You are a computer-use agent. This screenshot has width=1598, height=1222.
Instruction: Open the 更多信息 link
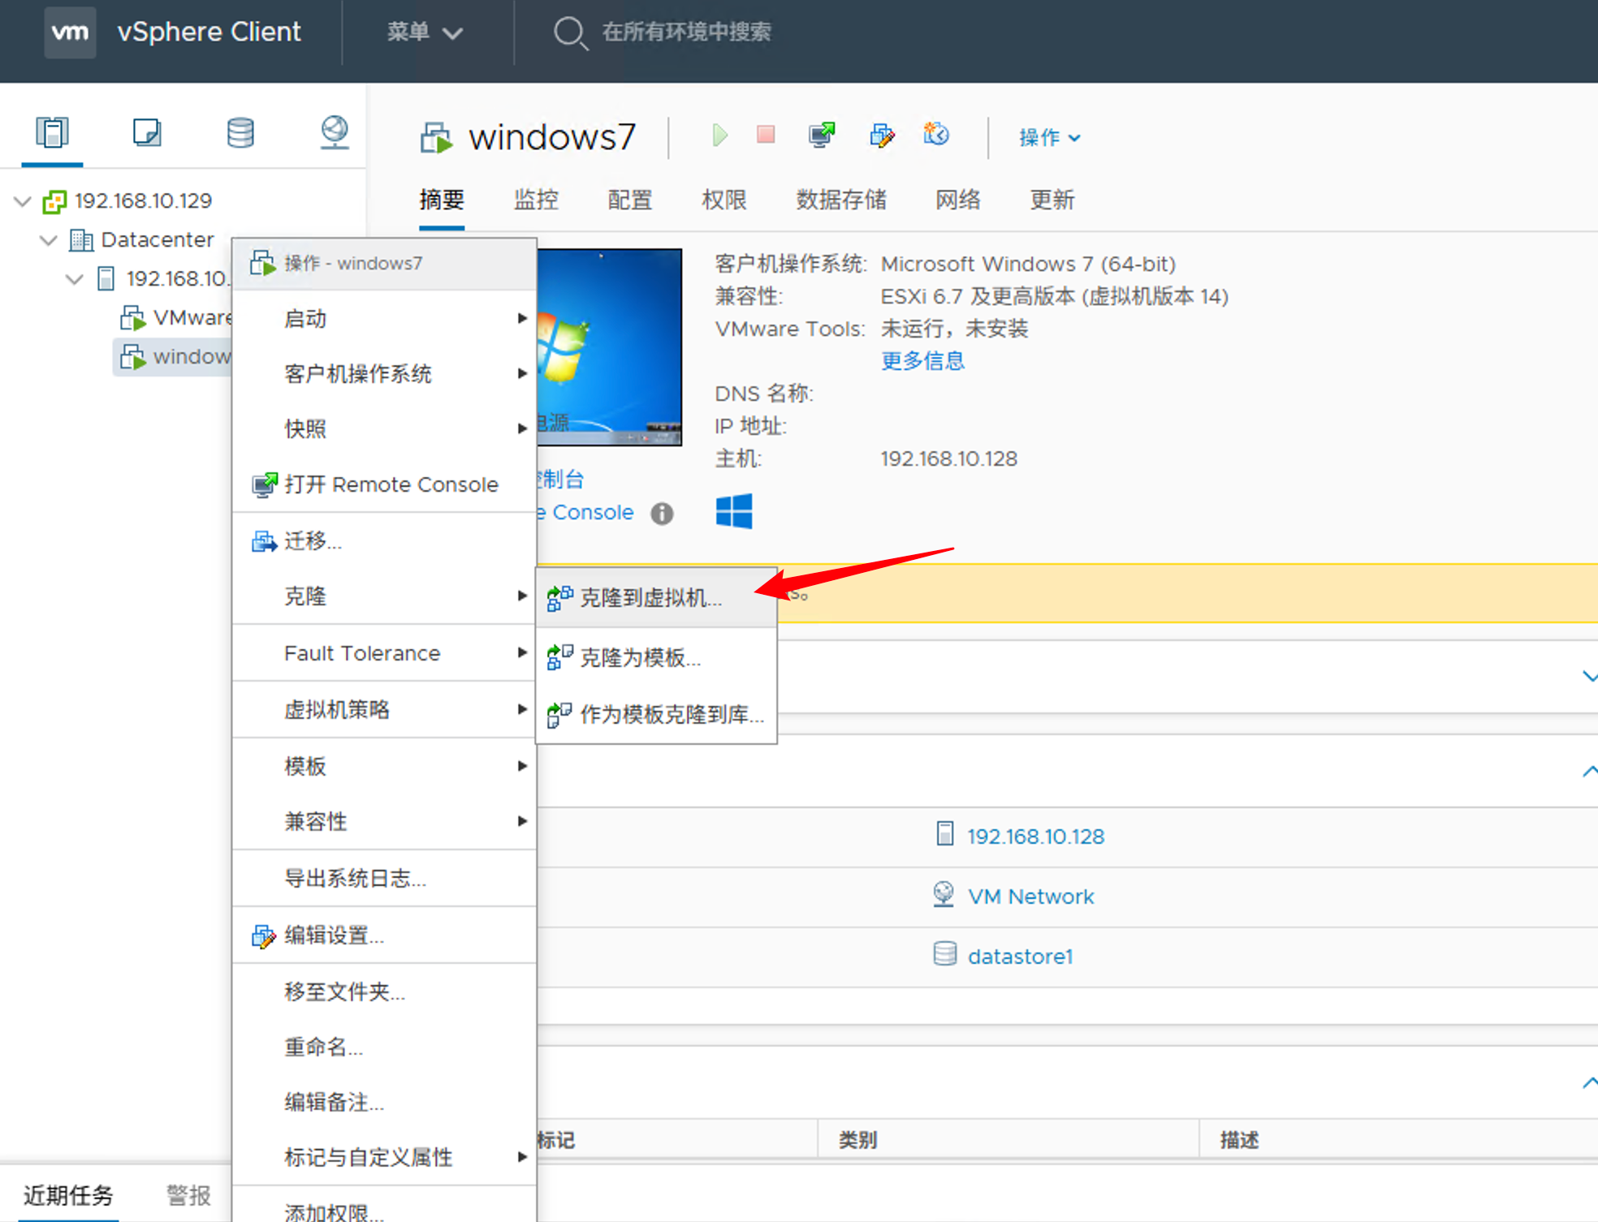[x=922, y=361]
